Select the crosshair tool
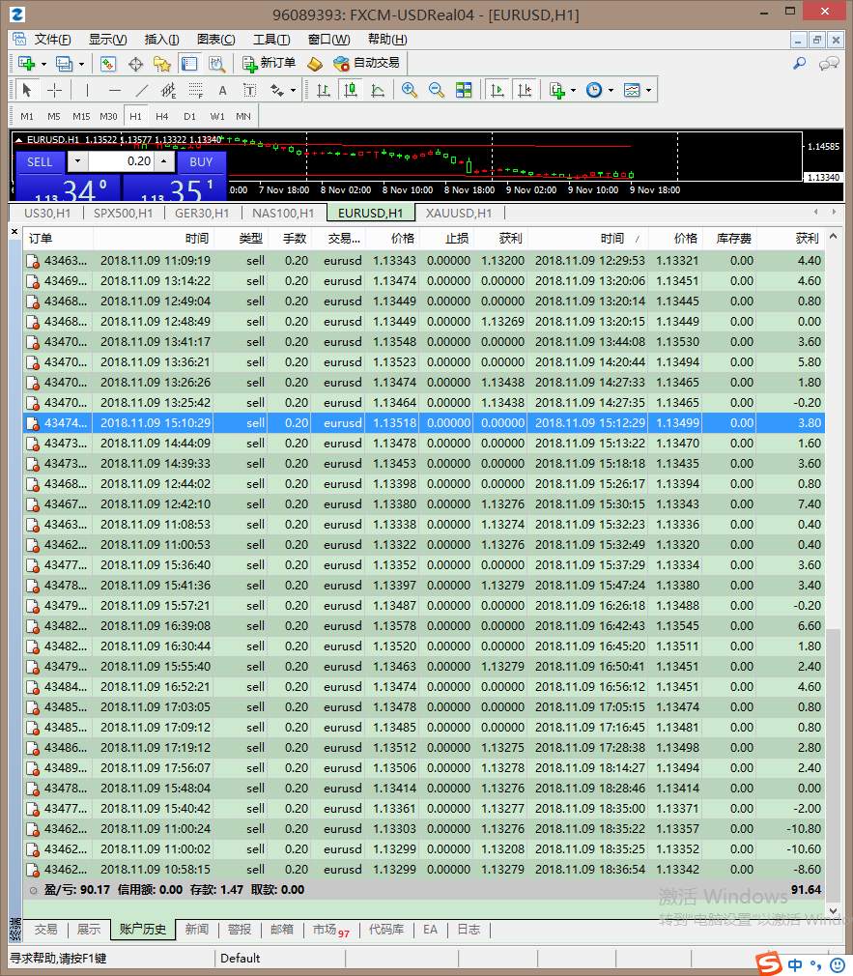Screen dimensions: 853x976 tap(55, 90)
